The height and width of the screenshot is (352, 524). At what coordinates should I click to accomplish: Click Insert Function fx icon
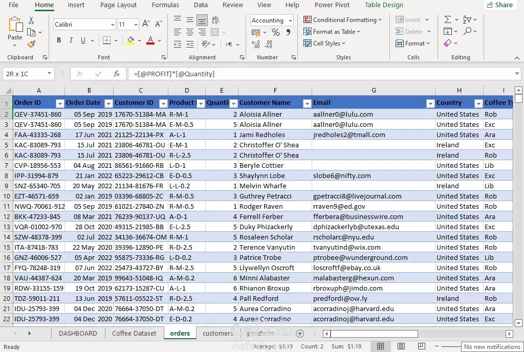(x=116, y=74)
